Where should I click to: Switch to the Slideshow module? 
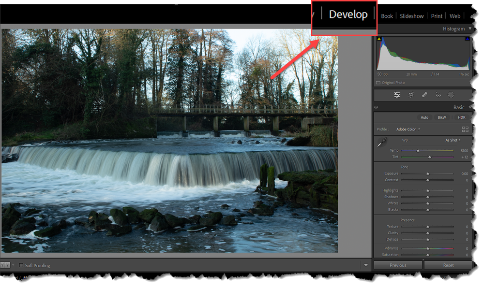coord(412,16)
